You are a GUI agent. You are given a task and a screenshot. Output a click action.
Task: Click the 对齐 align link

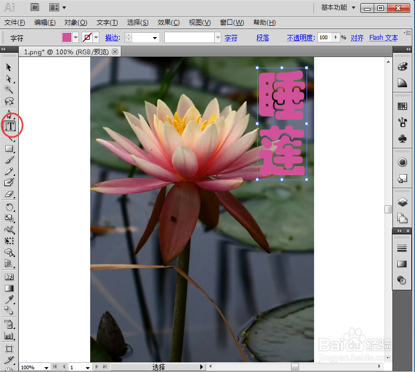(x=357, y=38)
